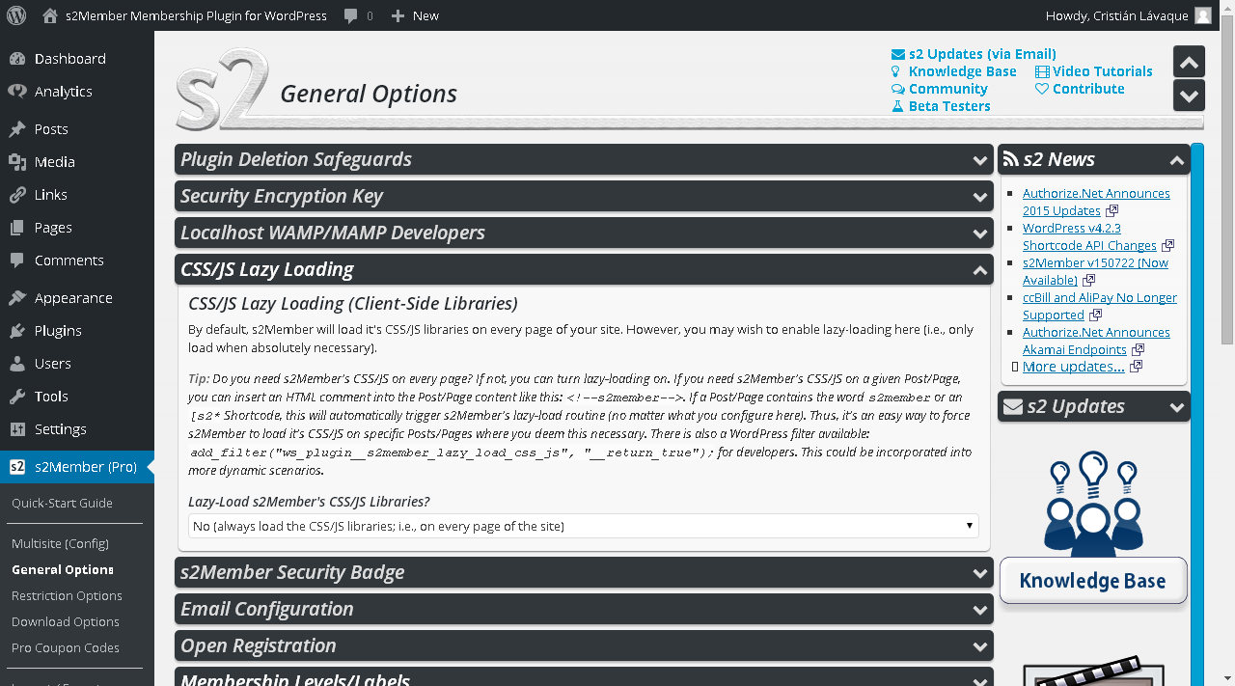1235x686 pixels.
Task: Collapse the CSS/JS Lazy Loading section
Action: tap(584, 269)
